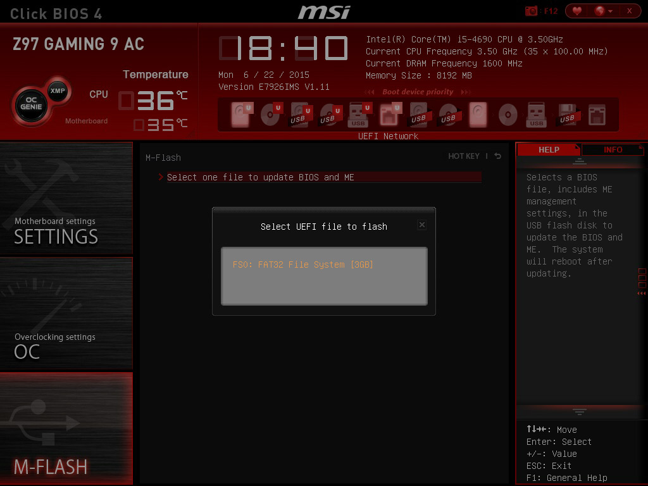
Task: Click the CPU temperature 36°C readout
Action: click(x=153, y=101)
